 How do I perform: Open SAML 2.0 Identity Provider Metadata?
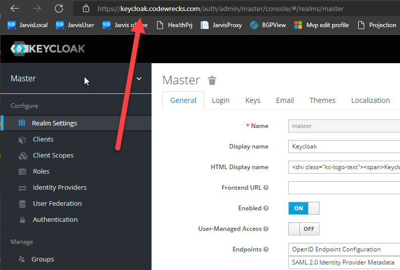tap(343, 262)
